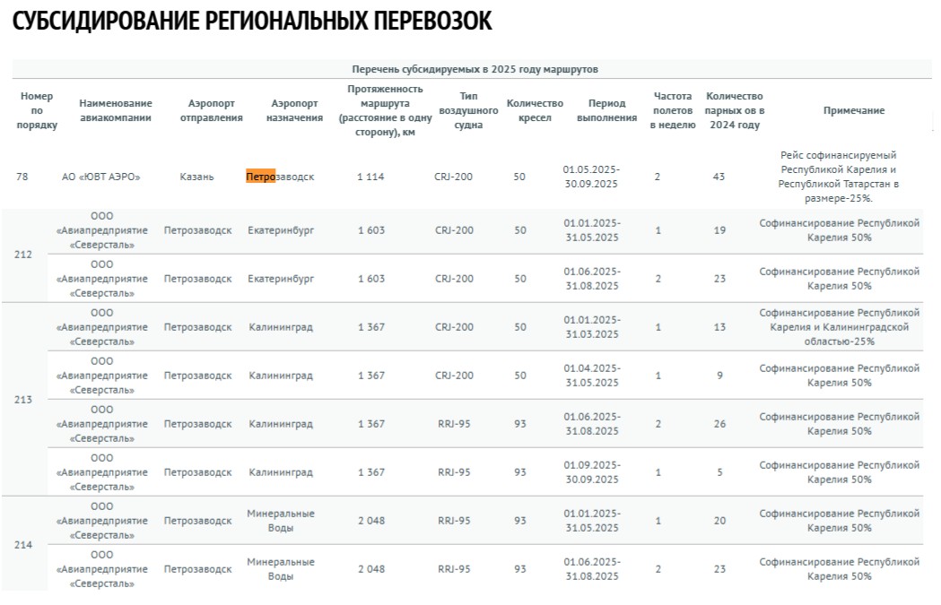Screen dimensions: 941x605
Task: Click the period 01.09.2025-30.09.2025 cell
Action: pyautogui.click(x=591, y=472)
